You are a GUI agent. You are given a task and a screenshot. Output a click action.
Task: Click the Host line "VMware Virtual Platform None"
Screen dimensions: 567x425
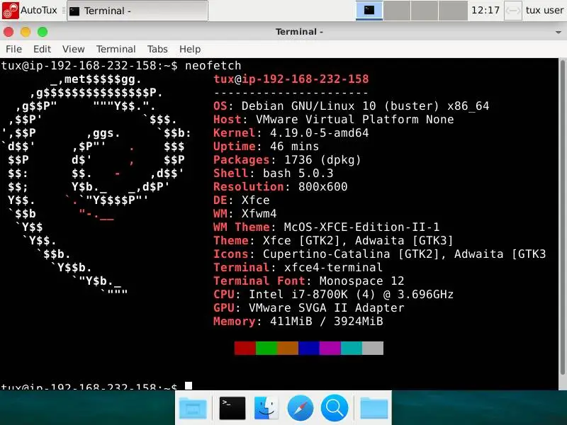(x=355, y=120)
